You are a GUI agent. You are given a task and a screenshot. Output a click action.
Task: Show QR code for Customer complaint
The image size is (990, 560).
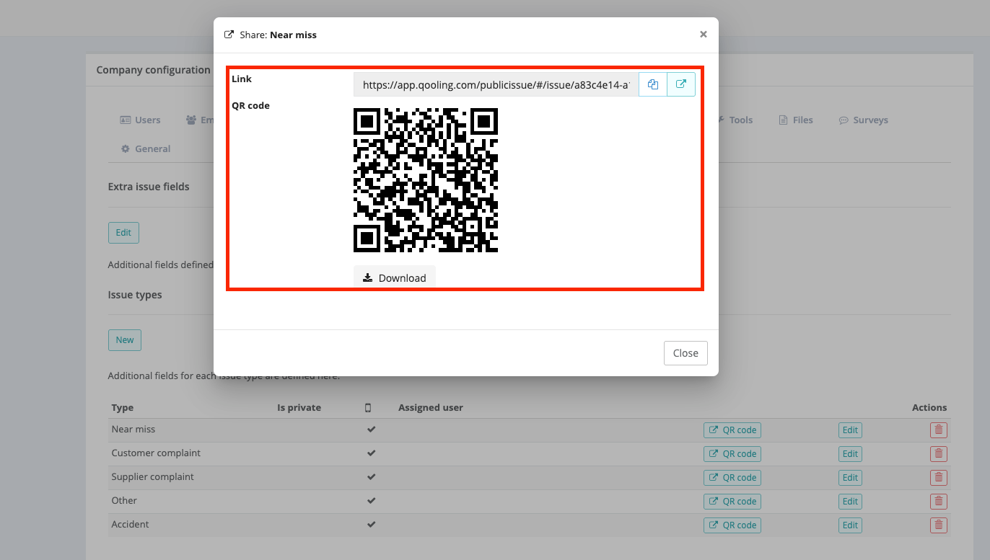732,454
